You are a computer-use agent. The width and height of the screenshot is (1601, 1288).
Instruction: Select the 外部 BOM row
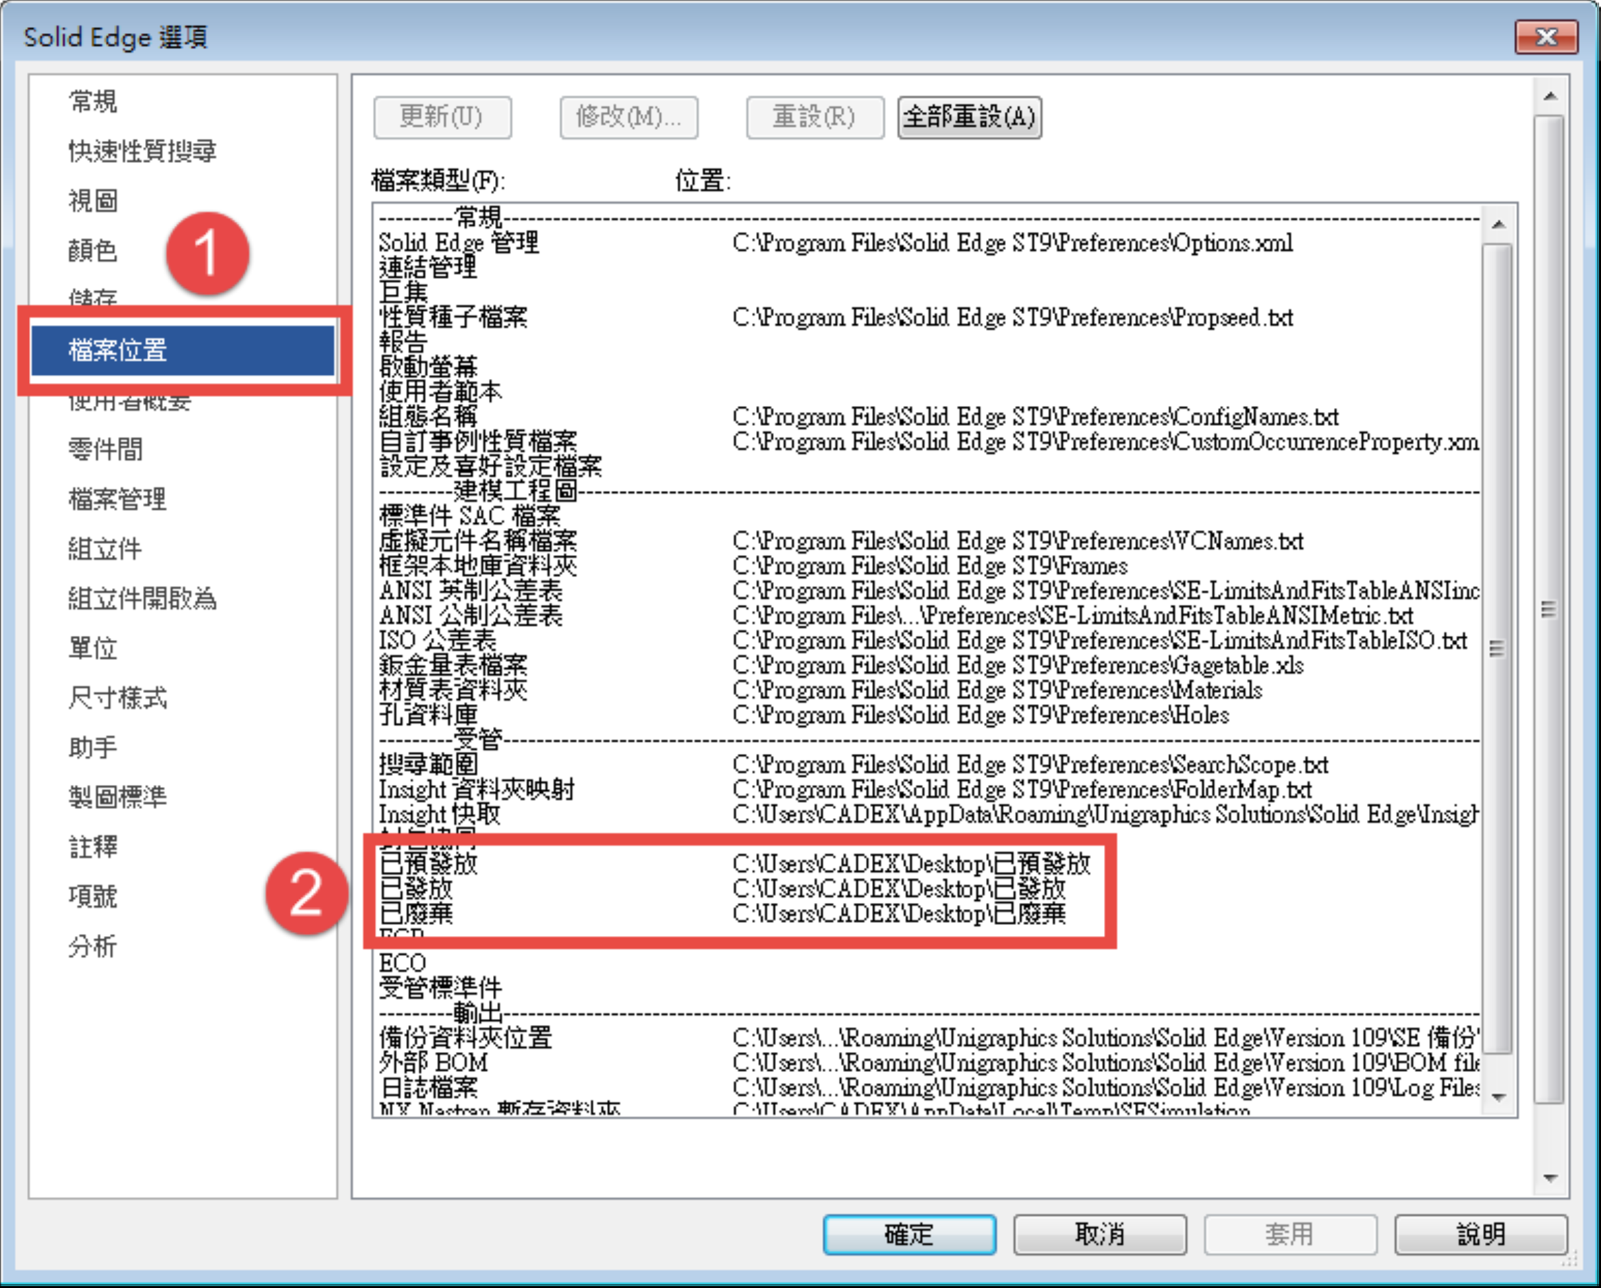click(x=928, y=1063)
